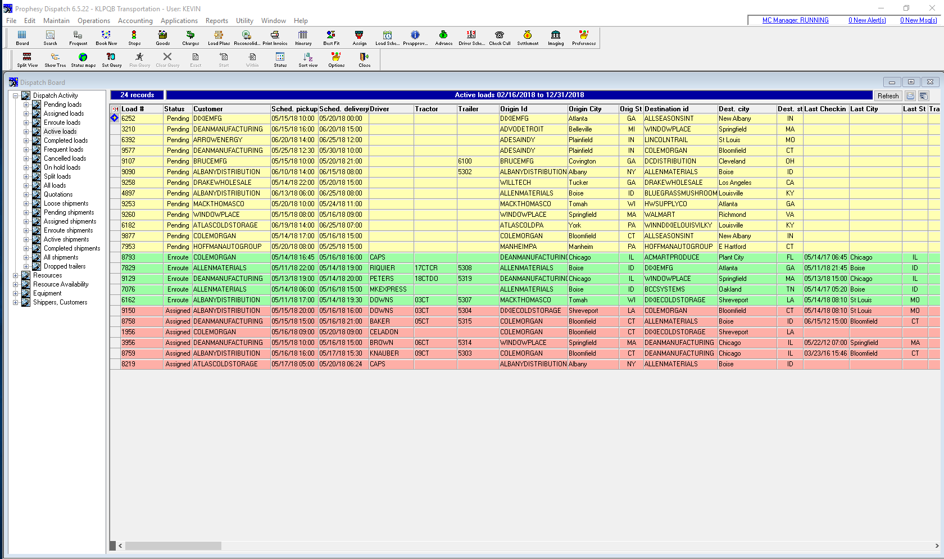Click the Refresh button
The width and height of the screenshot is (944, 559).
click(x=888, y=96)
